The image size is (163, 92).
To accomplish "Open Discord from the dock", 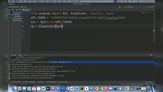I will click(x=110, y=88).
